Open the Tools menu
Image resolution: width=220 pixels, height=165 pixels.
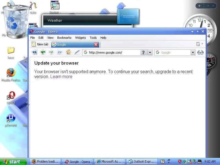(93, 38)
